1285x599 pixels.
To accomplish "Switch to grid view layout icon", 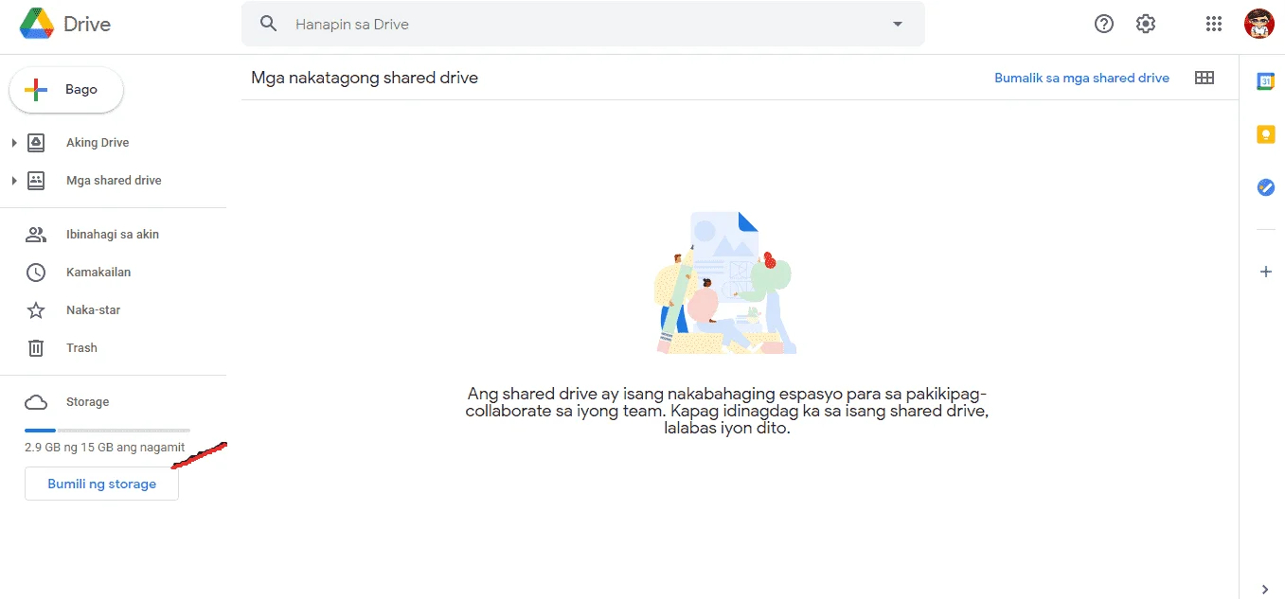I will (x=1205, y=78).
